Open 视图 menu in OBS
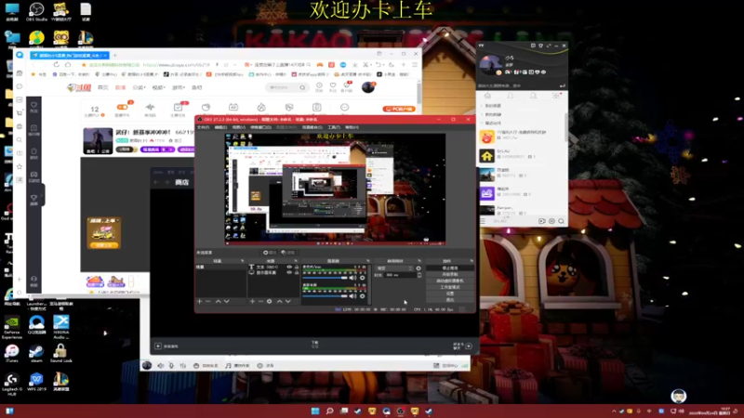 point(238,127)
